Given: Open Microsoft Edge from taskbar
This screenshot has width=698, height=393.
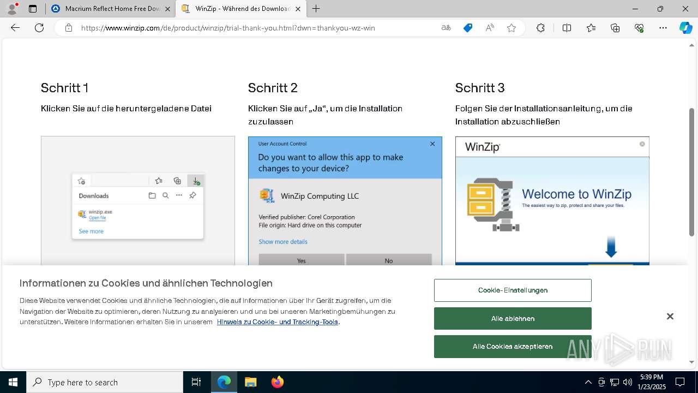Looking at the screenshot, I should [224, 382].
